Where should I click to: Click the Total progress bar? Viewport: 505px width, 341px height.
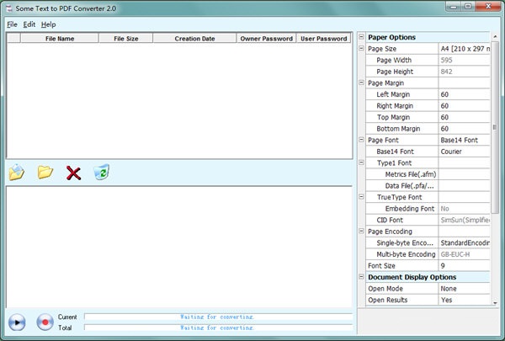[x=218, y=328]
